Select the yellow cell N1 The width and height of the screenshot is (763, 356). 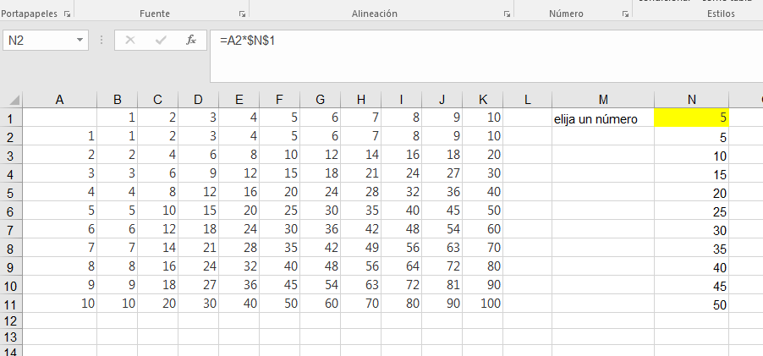click(691, 118)
